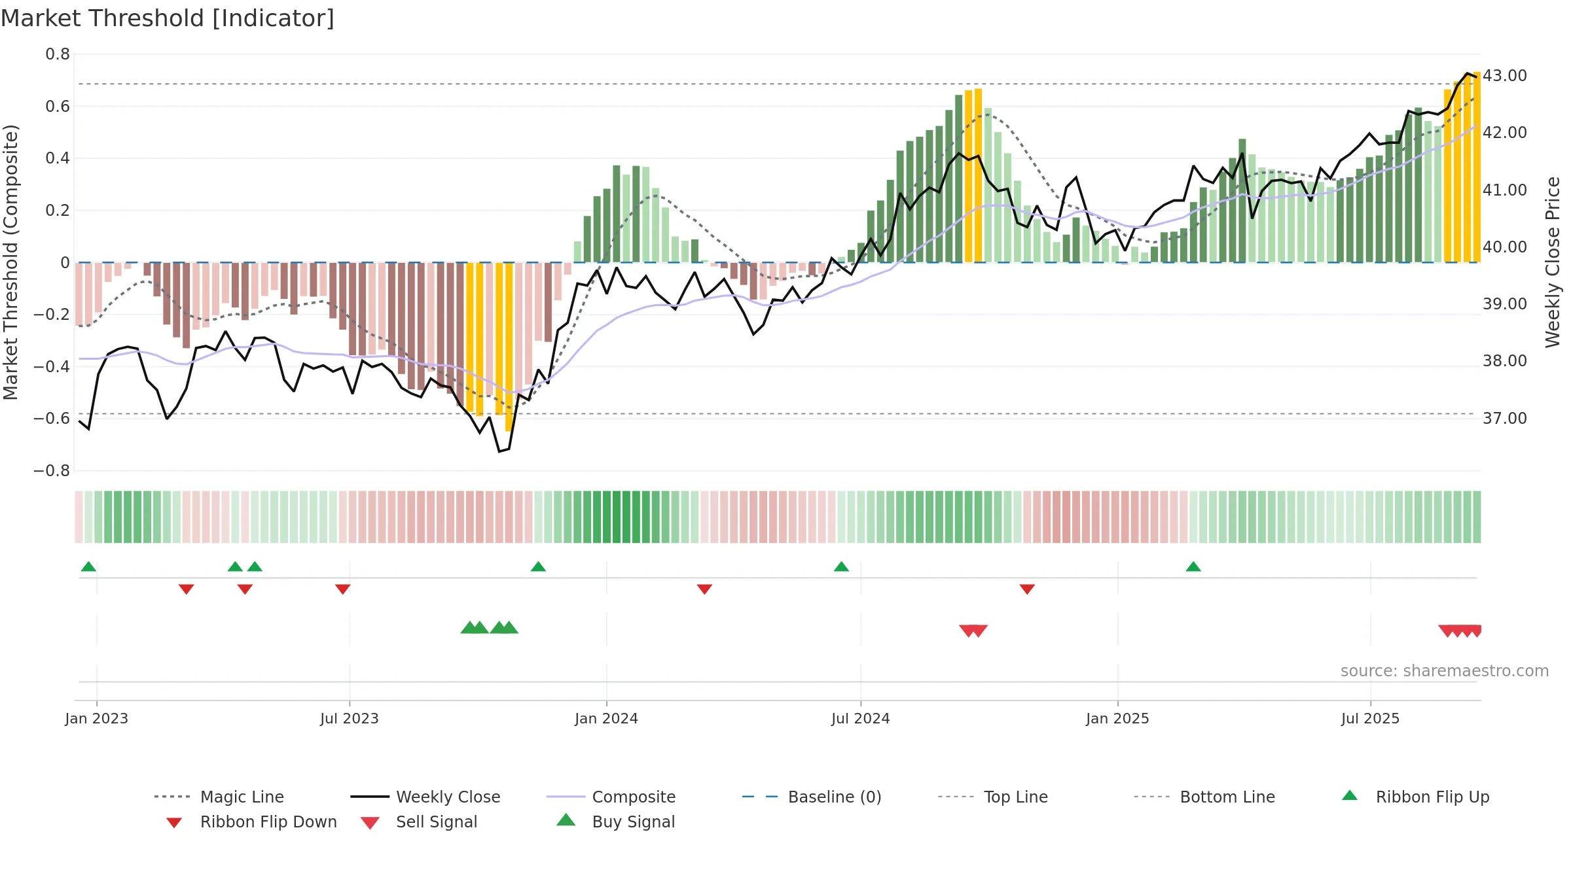
Task: Click the green flip-up triangle in late 2023
Action: pos(538,566)
